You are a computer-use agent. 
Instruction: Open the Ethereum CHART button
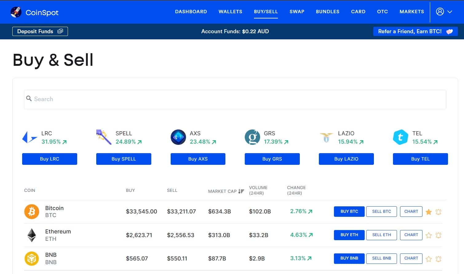click(x=411, y=235)
